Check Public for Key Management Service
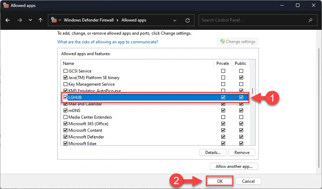322x189 pixels. (x=241, y=84)
